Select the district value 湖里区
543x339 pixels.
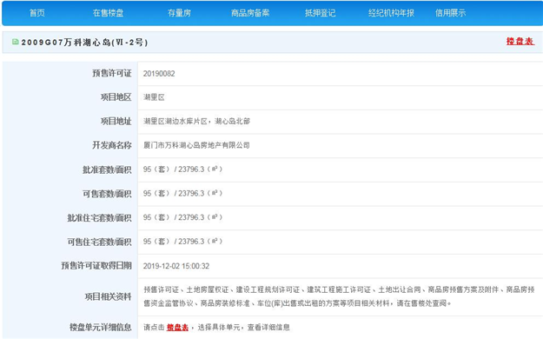(154, 97)
